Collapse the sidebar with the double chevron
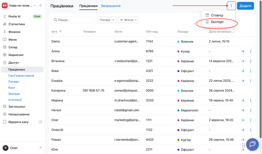 point(40,5)
